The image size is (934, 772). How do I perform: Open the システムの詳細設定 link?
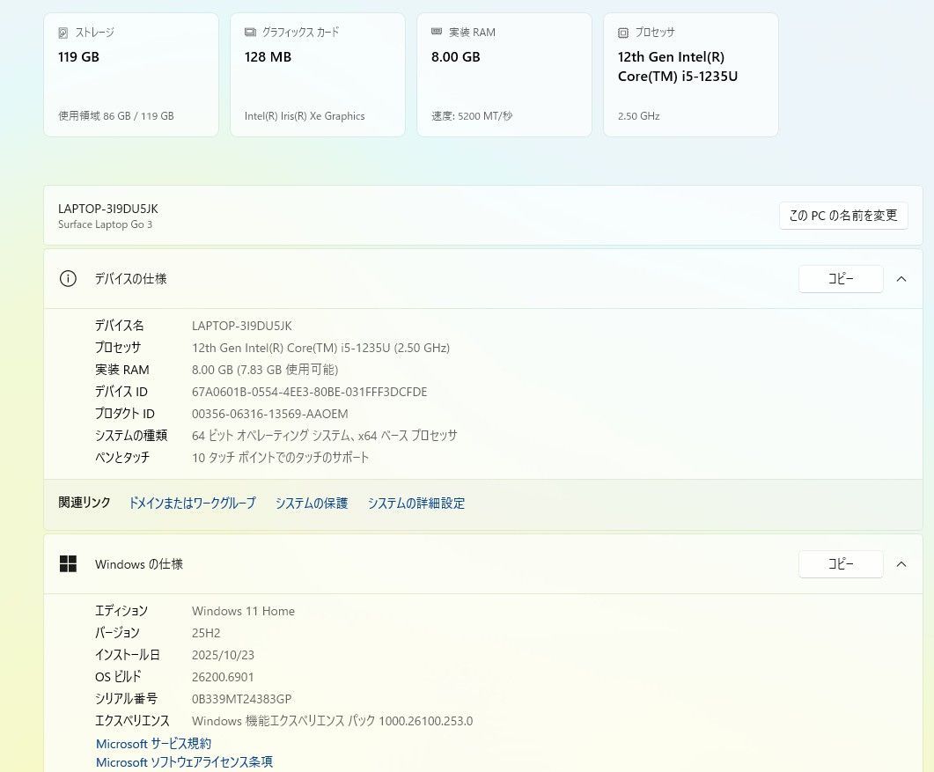[x=416, y=504]
